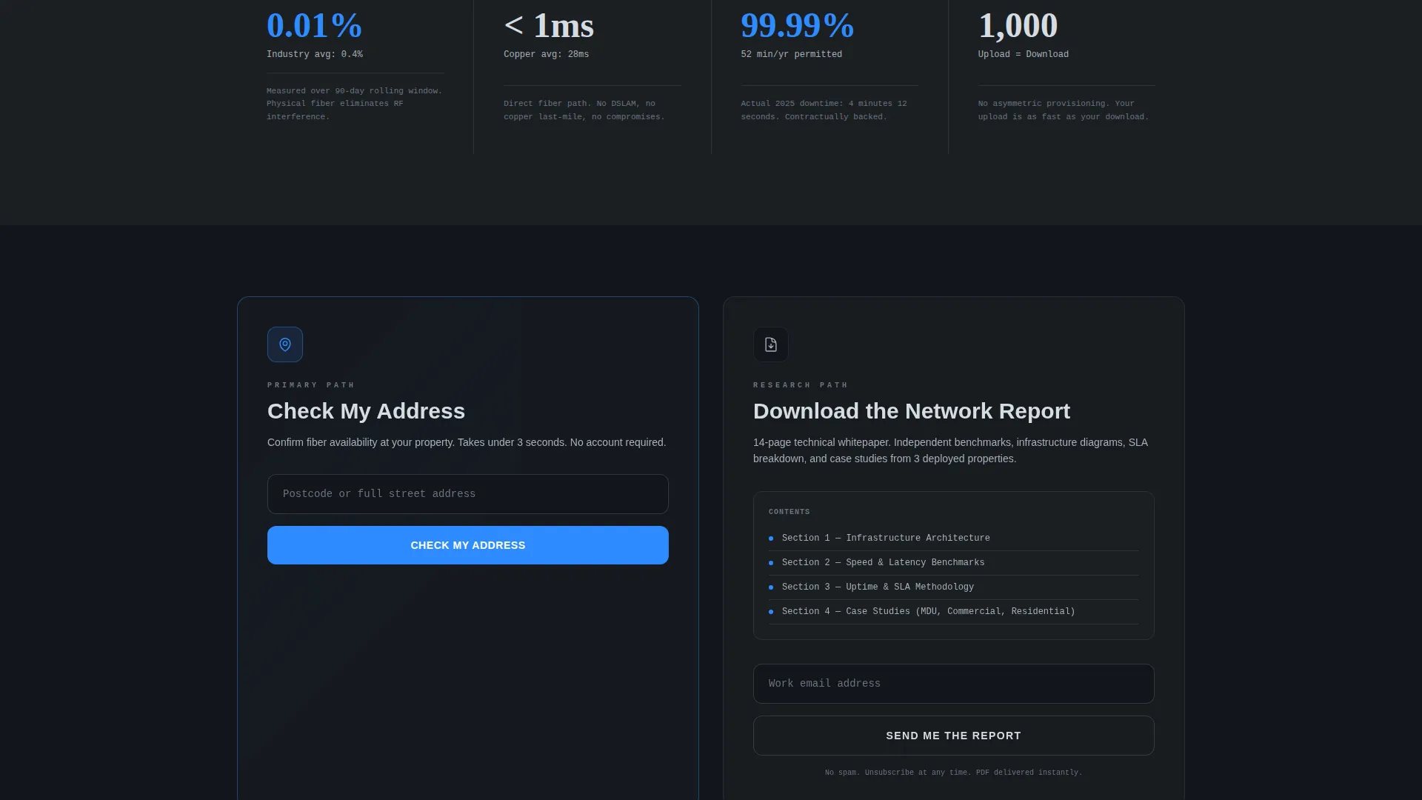Click the CONTENTS label
The image size is (1422, 800).
[790, 512]
